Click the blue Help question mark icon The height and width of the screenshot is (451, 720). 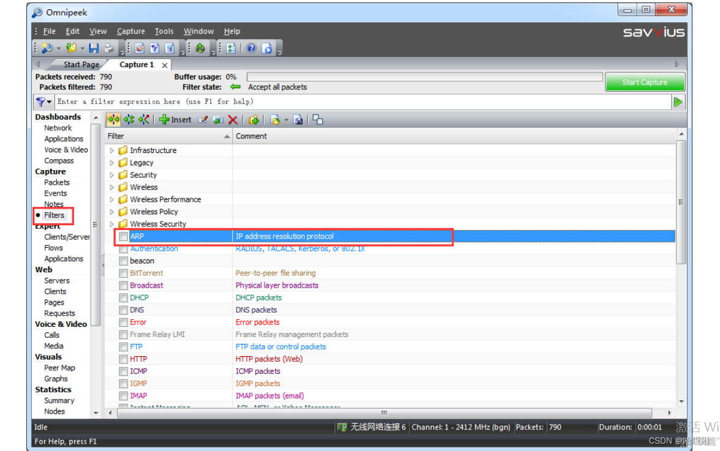pyautogui.click(x=251, y=48)
